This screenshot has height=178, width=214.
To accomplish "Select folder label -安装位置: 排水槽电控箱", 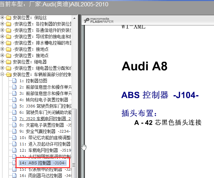I will [42, 43].
